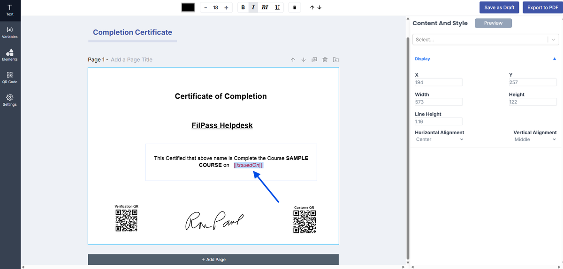Select the signature image on certificate
The width and height of the screenshot is (563, 269).
215,221
